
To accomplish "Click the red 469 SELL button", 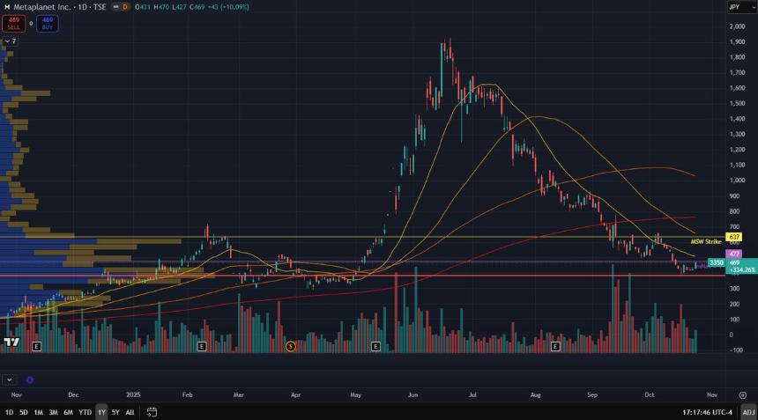I will tap(13, 23).
